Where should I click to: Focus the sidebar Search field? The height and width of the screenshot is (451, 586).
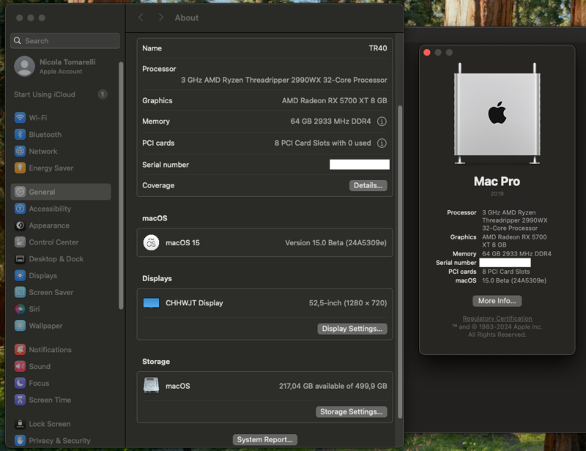pyautogui.click(x=66, y=41)
